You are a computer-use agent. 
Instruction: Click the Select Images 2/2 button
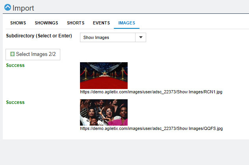tap(33, 54)
